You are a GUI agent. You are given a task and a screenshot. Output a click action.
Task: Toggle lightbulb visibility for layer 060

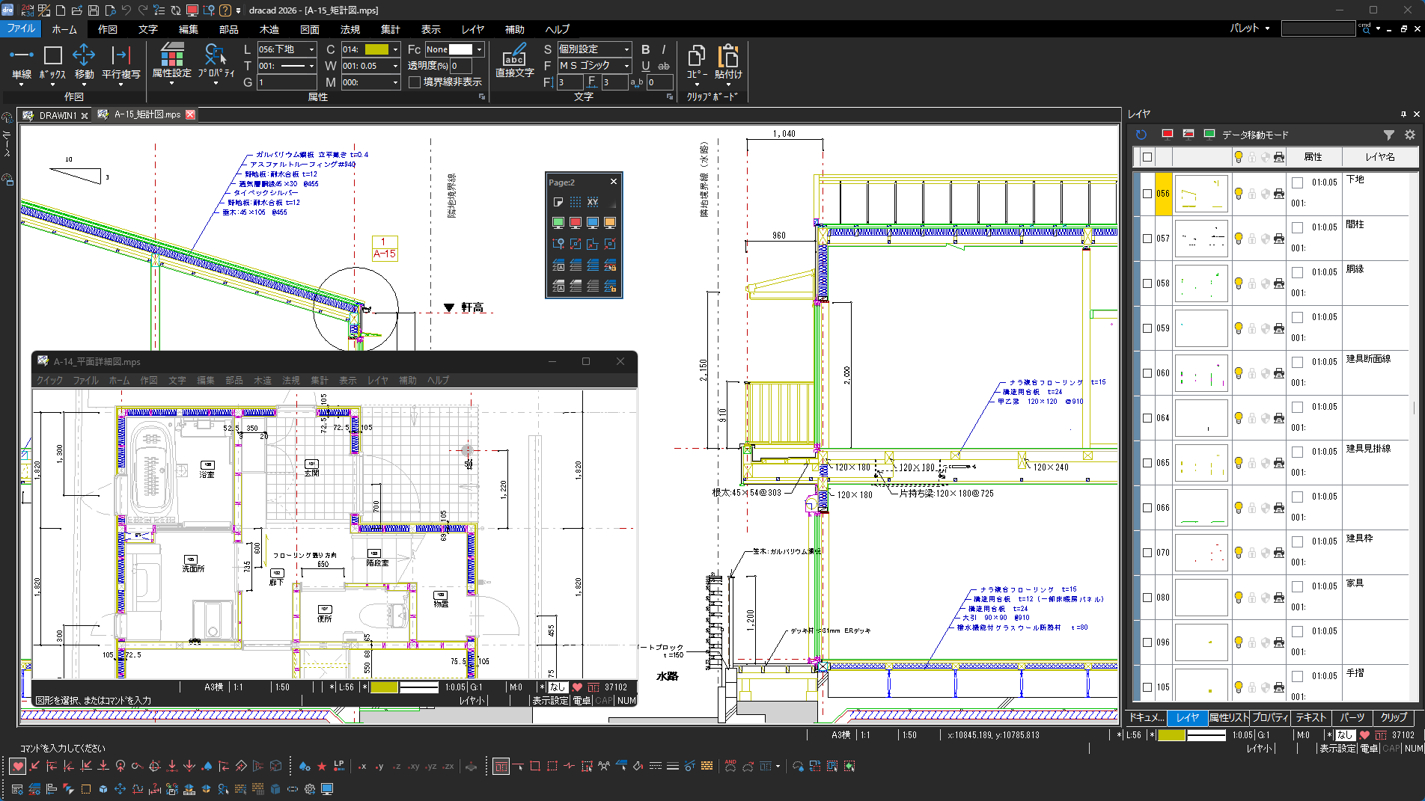click(x=1239, y=373)
